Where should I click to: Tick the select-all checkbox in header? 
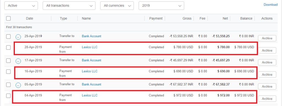point(9,18)
